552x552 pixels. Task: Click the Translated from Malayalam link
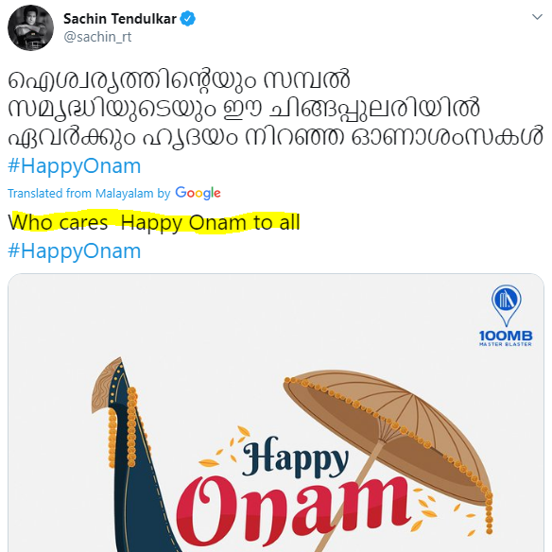(x=89, y=193)
